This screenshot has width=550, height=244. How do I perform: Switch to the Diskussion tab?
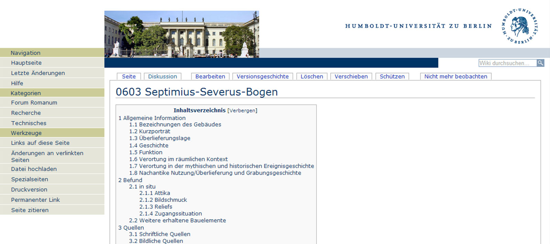tap(163, 76)
